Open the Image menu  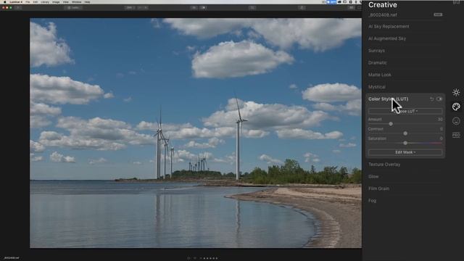pos(56,1)
